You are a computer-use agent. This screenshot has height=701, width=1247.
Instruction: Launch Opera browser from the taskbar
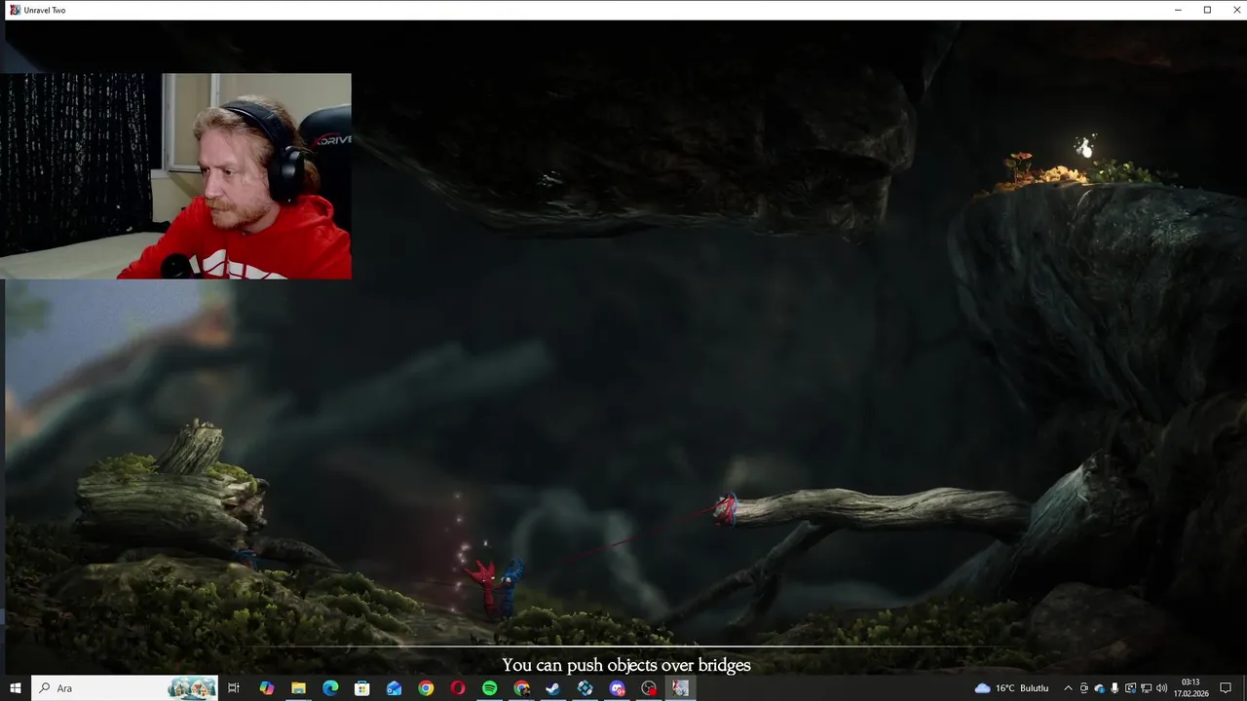click(458, 688)
